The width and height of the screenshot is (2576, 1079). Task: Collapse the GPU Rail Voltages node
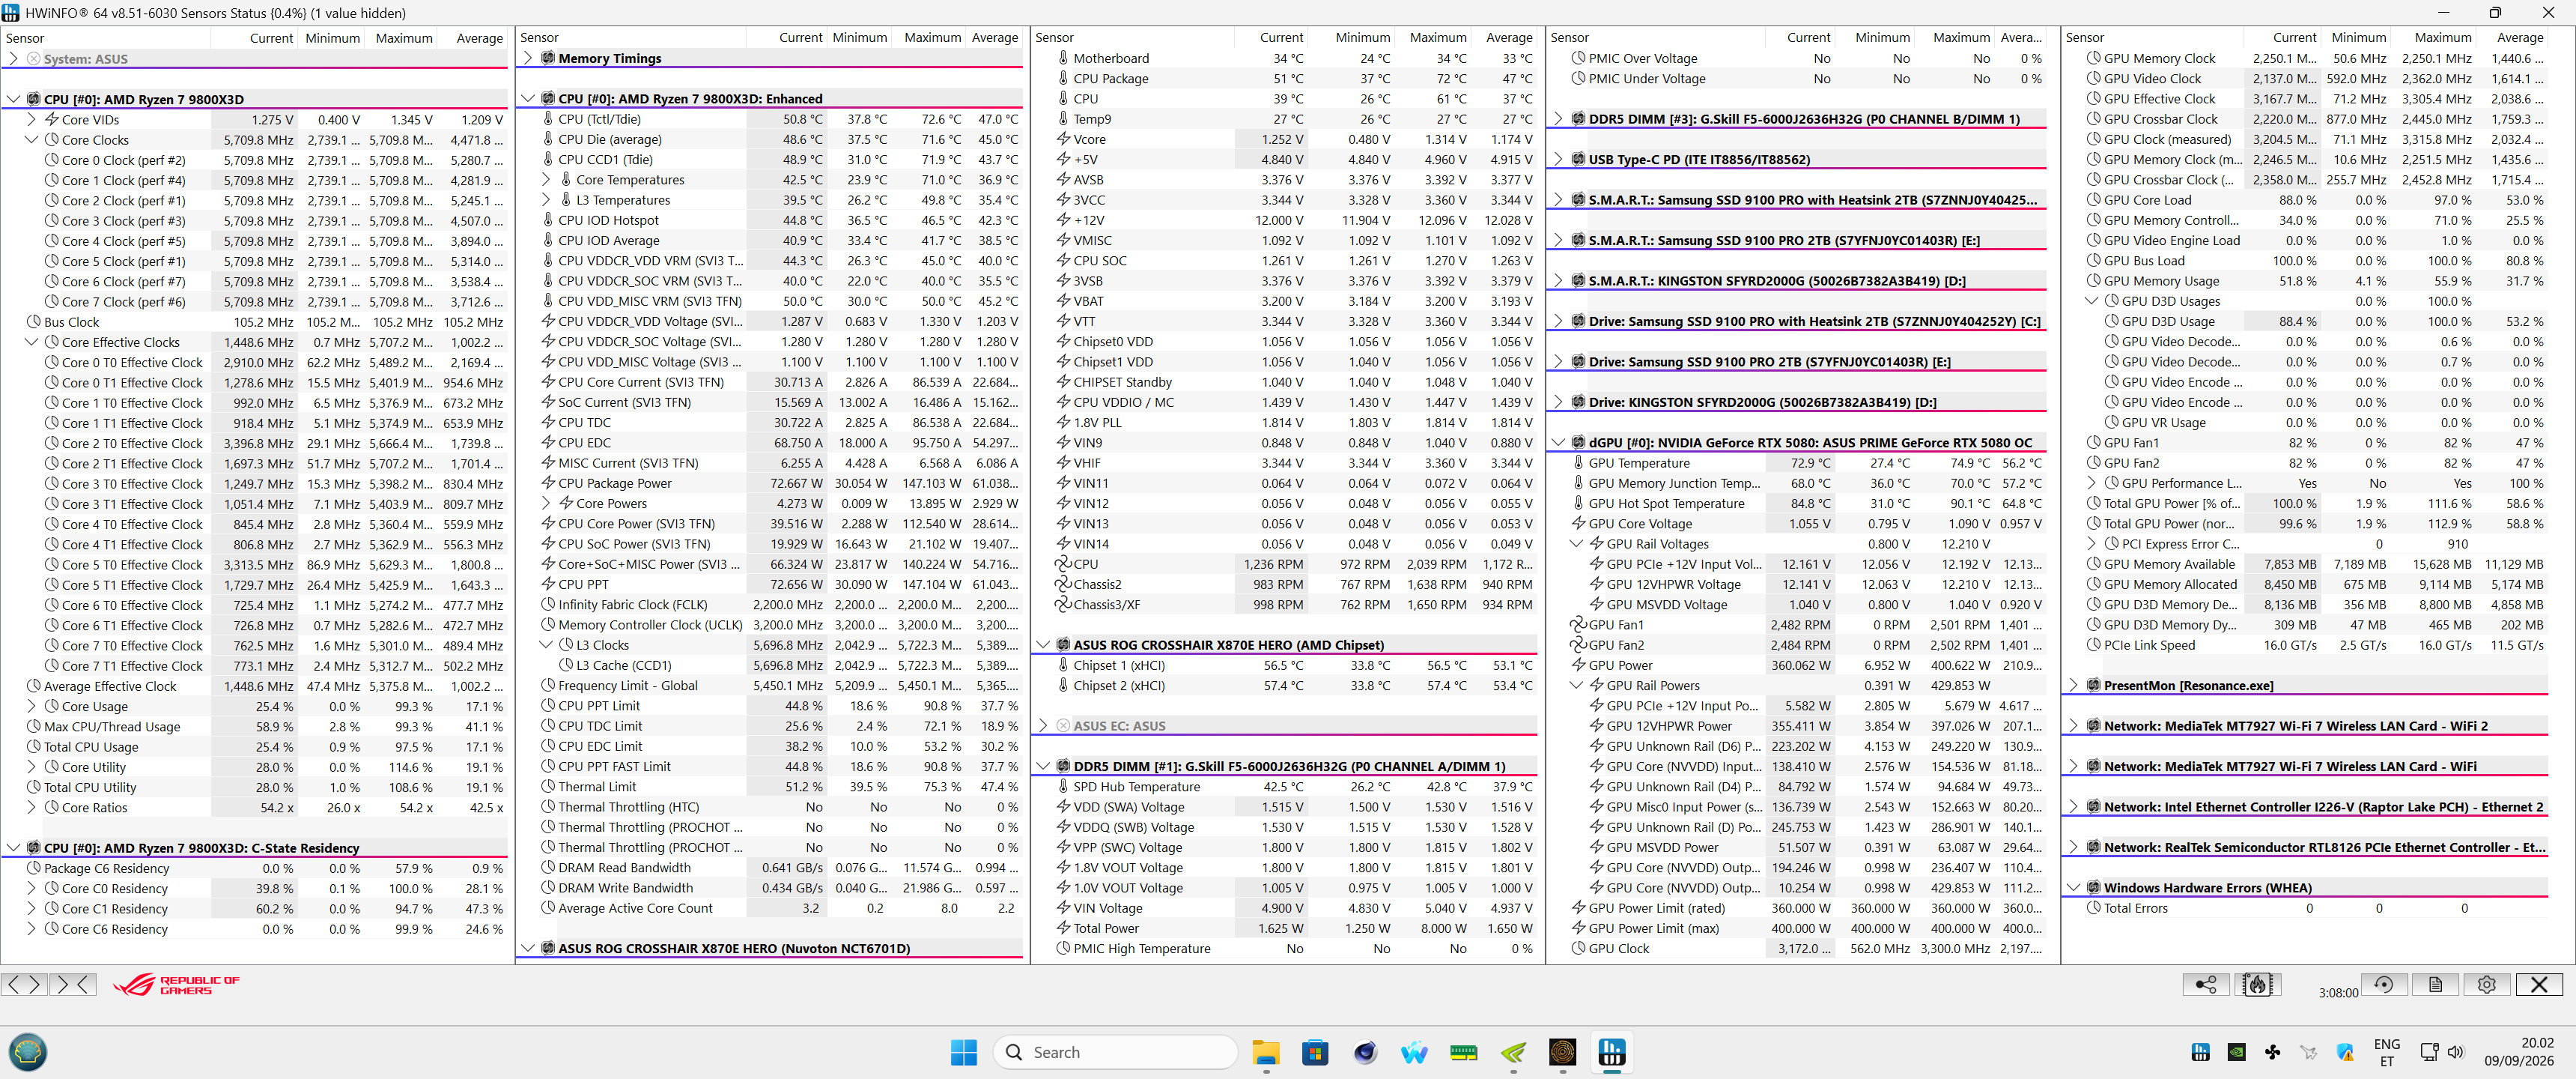tap(1577, 545)
